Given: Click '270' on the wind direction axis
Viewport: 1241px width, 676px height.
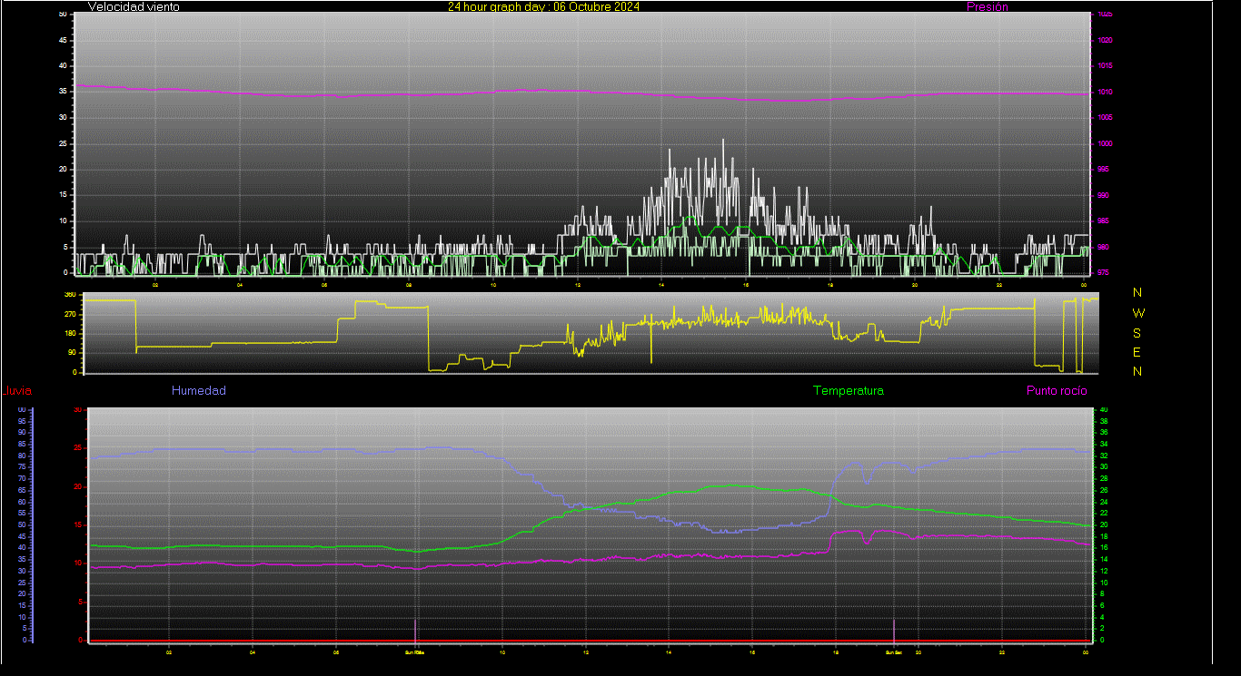Looking at the screenshot, I should tap(70, 314).
